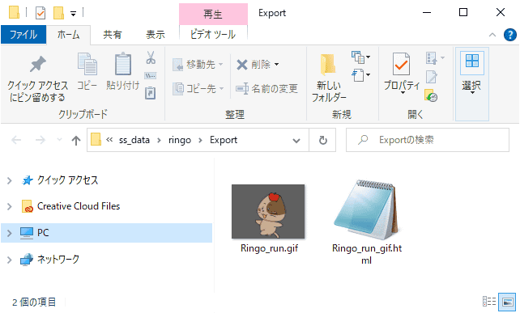Click the delete X icon
Image resolution: width=520 pixels, height=313 pixels.
pos(242,64)
